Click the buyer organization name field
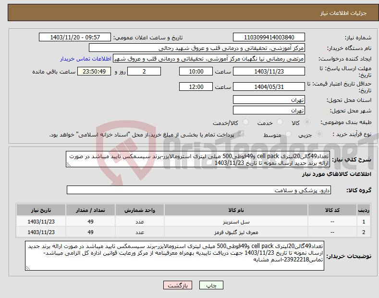 click(197, 48)
